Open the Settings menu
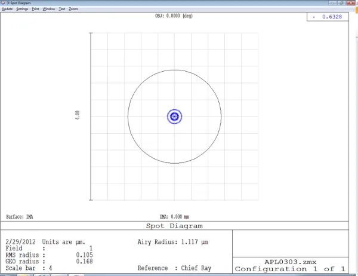This screenshot has height=276, width=358. [x=22, y=10]
